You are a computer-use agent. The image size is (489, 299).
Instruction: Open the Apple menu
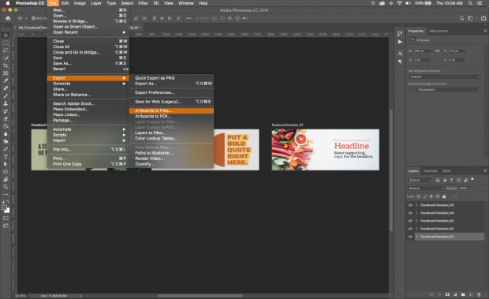click(x=7, y=3)
